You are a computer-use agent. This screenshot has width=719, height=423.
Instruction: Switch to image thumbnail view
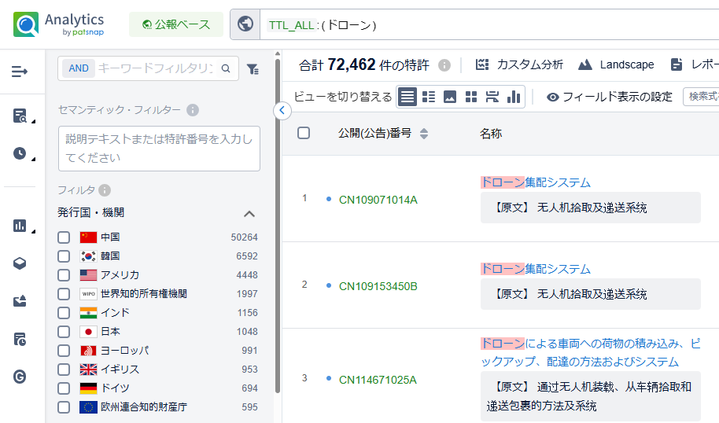(450, 97)
